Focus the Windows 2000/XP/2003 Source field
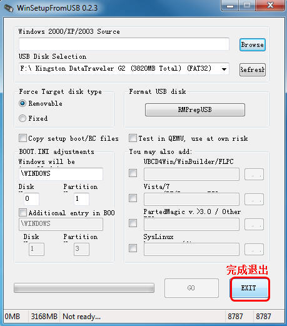 pos(124,44)
